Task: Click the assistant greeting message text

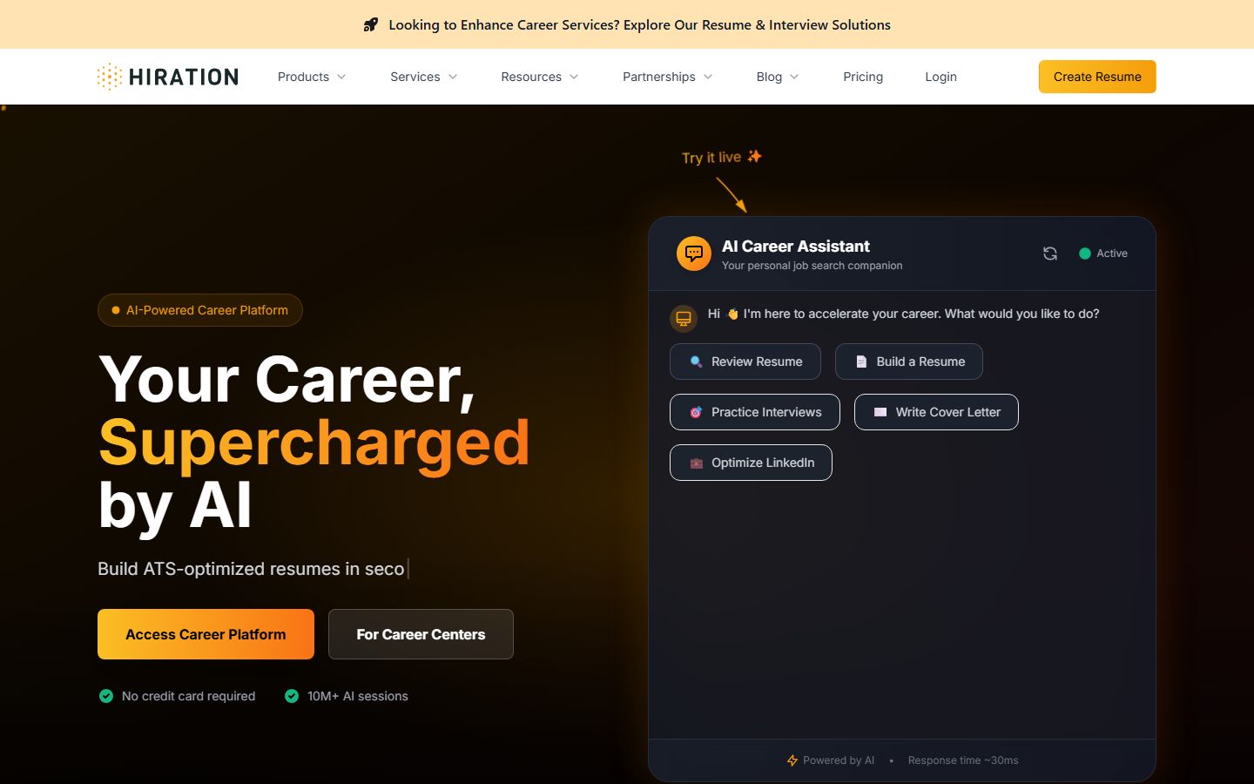Action: click(904, 314)
